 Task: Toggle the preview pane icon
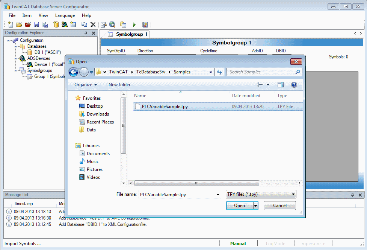[x=280, y=85]
